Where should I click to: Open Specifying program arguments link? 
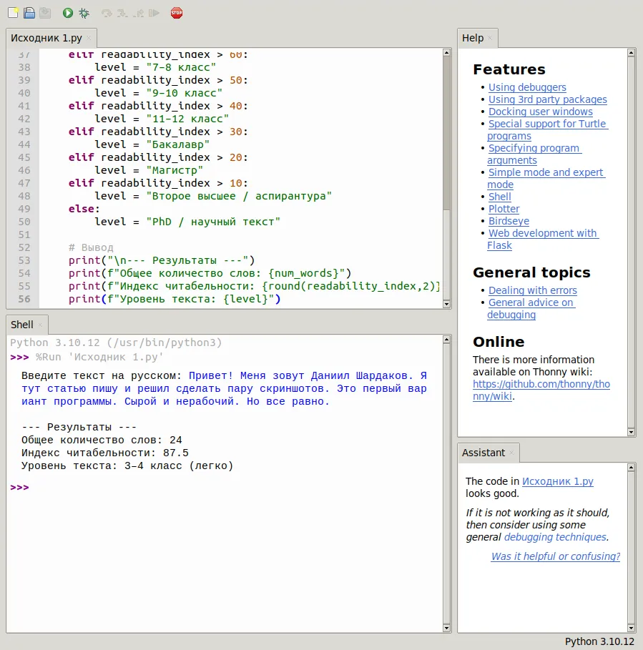pos(534,154)
